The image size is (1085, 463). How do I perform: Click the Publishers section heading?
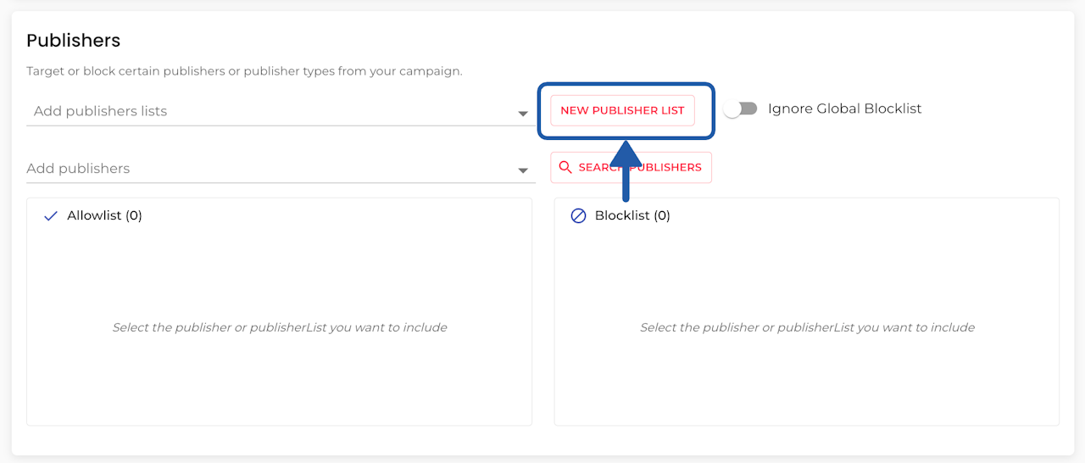74,41
